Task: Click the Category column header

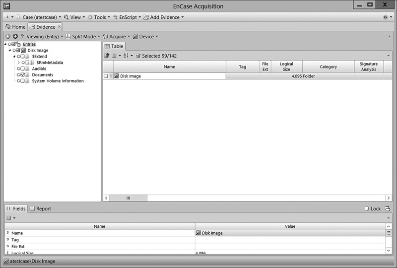Action: click(328, 67)
